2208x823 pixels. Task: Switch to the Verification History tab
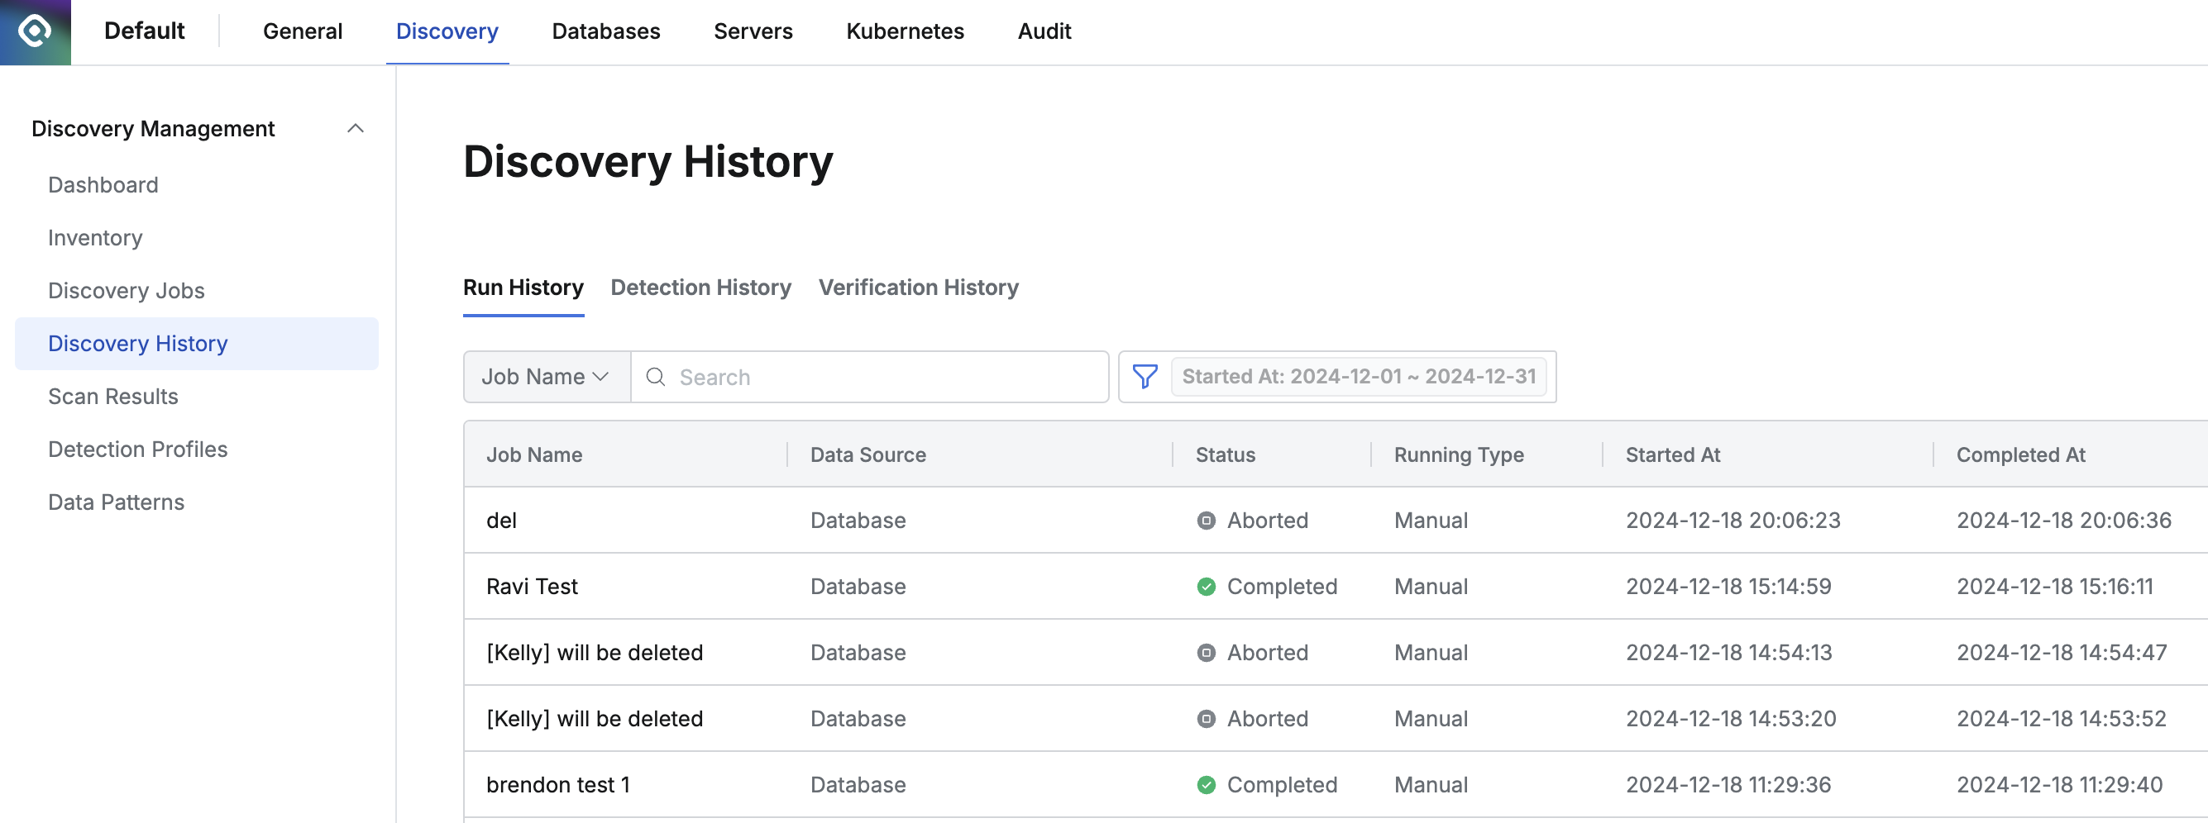coord(918,288)
